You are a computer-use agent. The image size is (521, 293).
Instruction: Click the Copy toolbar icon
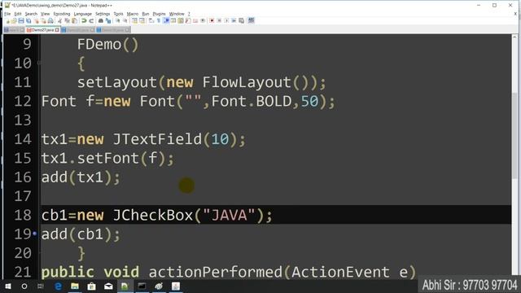pos(67,20)
